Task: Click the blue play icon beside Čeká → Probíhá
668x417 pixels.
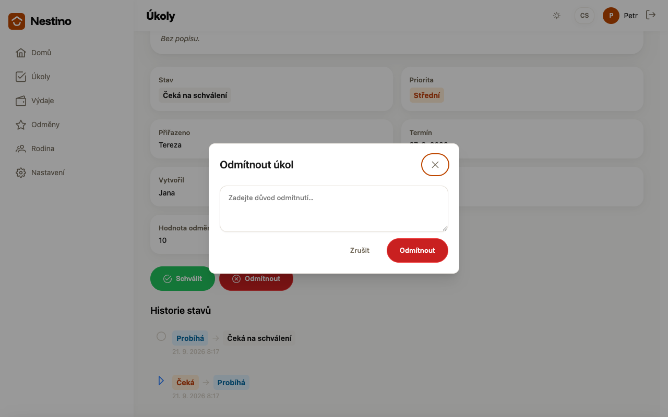Action: coord(161,381)
